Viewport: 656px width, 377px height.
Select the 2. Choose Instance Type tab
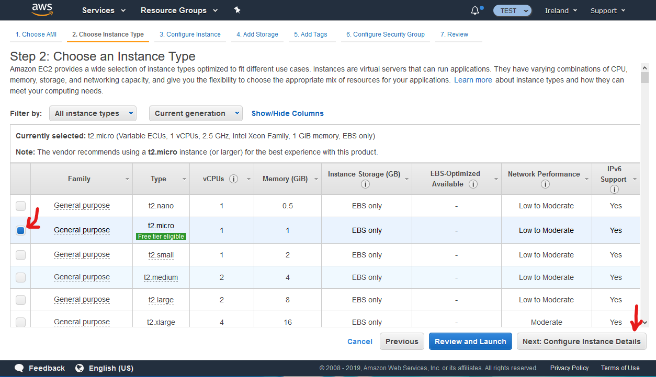point(108,34)
